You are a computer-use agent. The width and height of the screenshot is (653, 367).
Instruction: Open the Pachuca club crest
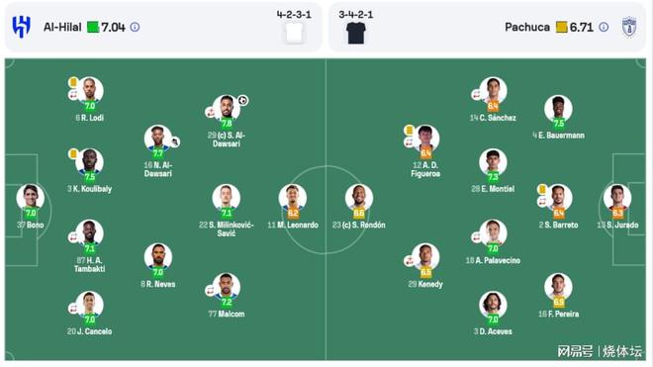click(x=629, y=27)
